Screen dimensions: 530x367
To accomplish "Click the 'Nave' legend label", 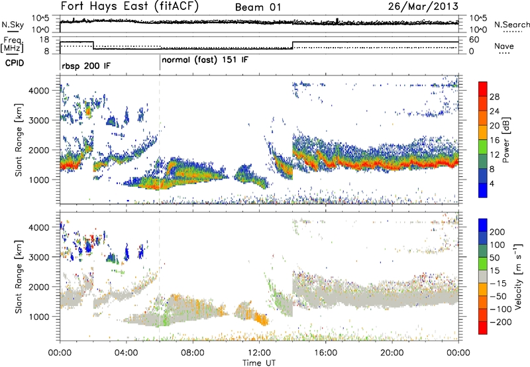I will click(504, 46).
